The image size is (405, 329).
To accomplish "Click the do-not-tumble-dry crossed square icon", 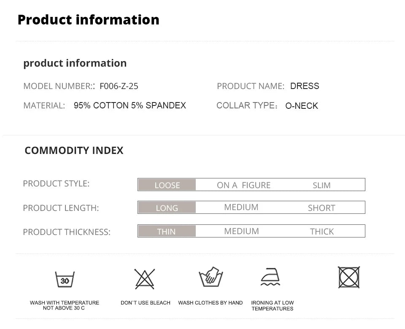I will coord(349,278).
